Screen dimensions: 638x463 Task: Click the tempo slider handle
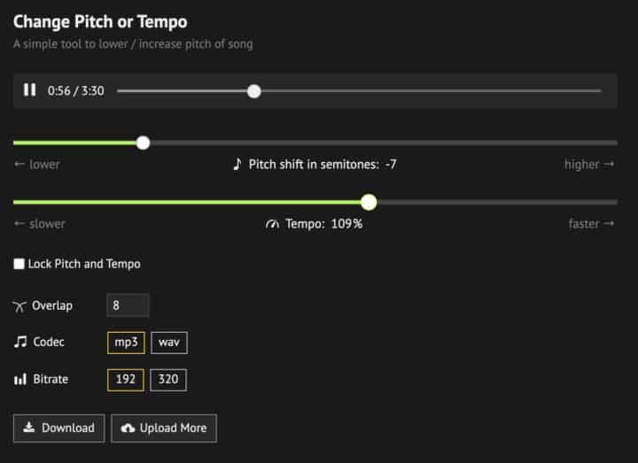[x=369, y=202]
